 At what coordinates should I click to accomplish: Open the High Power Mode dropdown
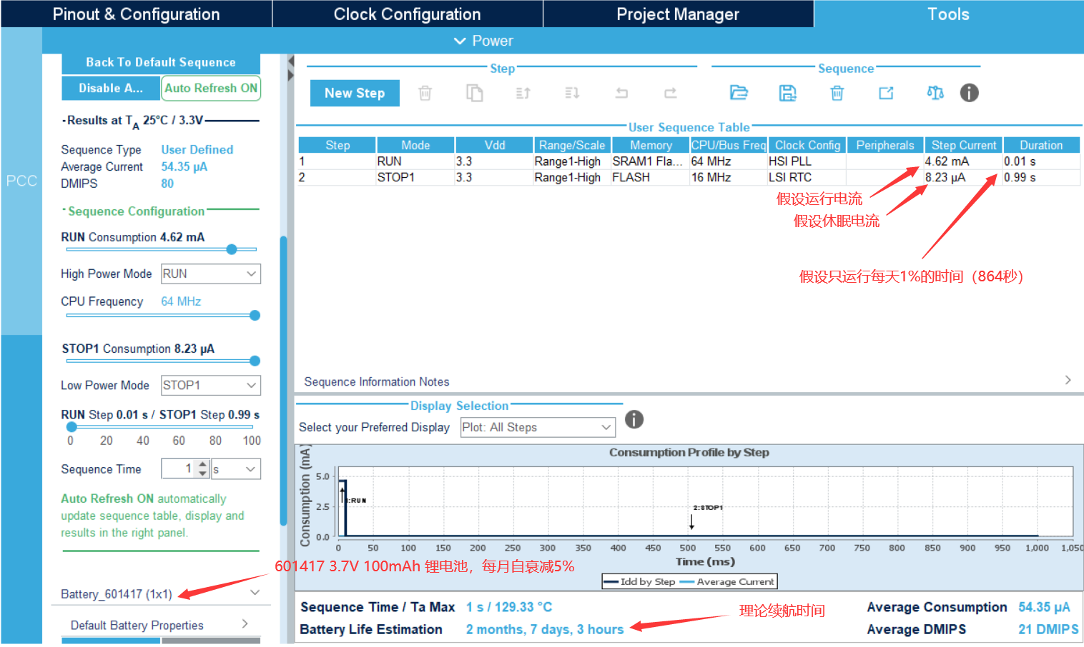(210, 274)
